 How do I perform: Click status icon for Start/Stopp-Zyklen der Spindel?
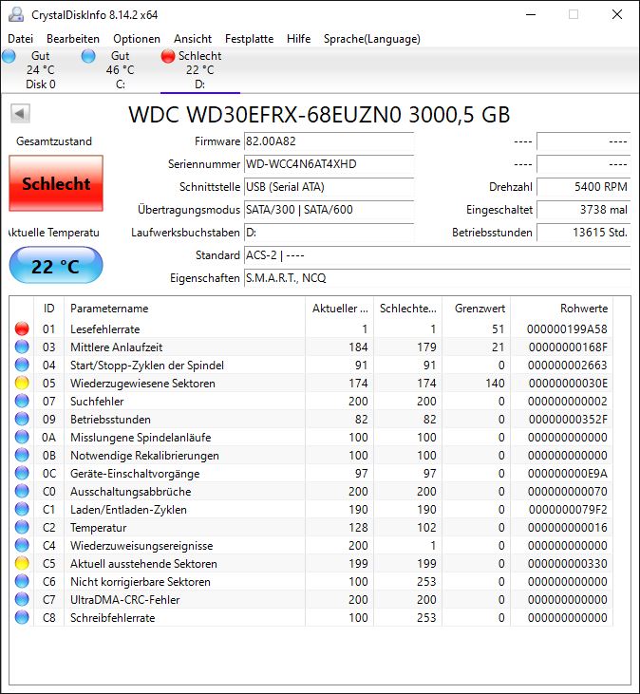pos(22,366)
